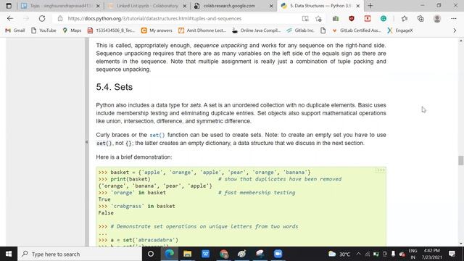Show hidden system tray icons

tap(358, 254)
